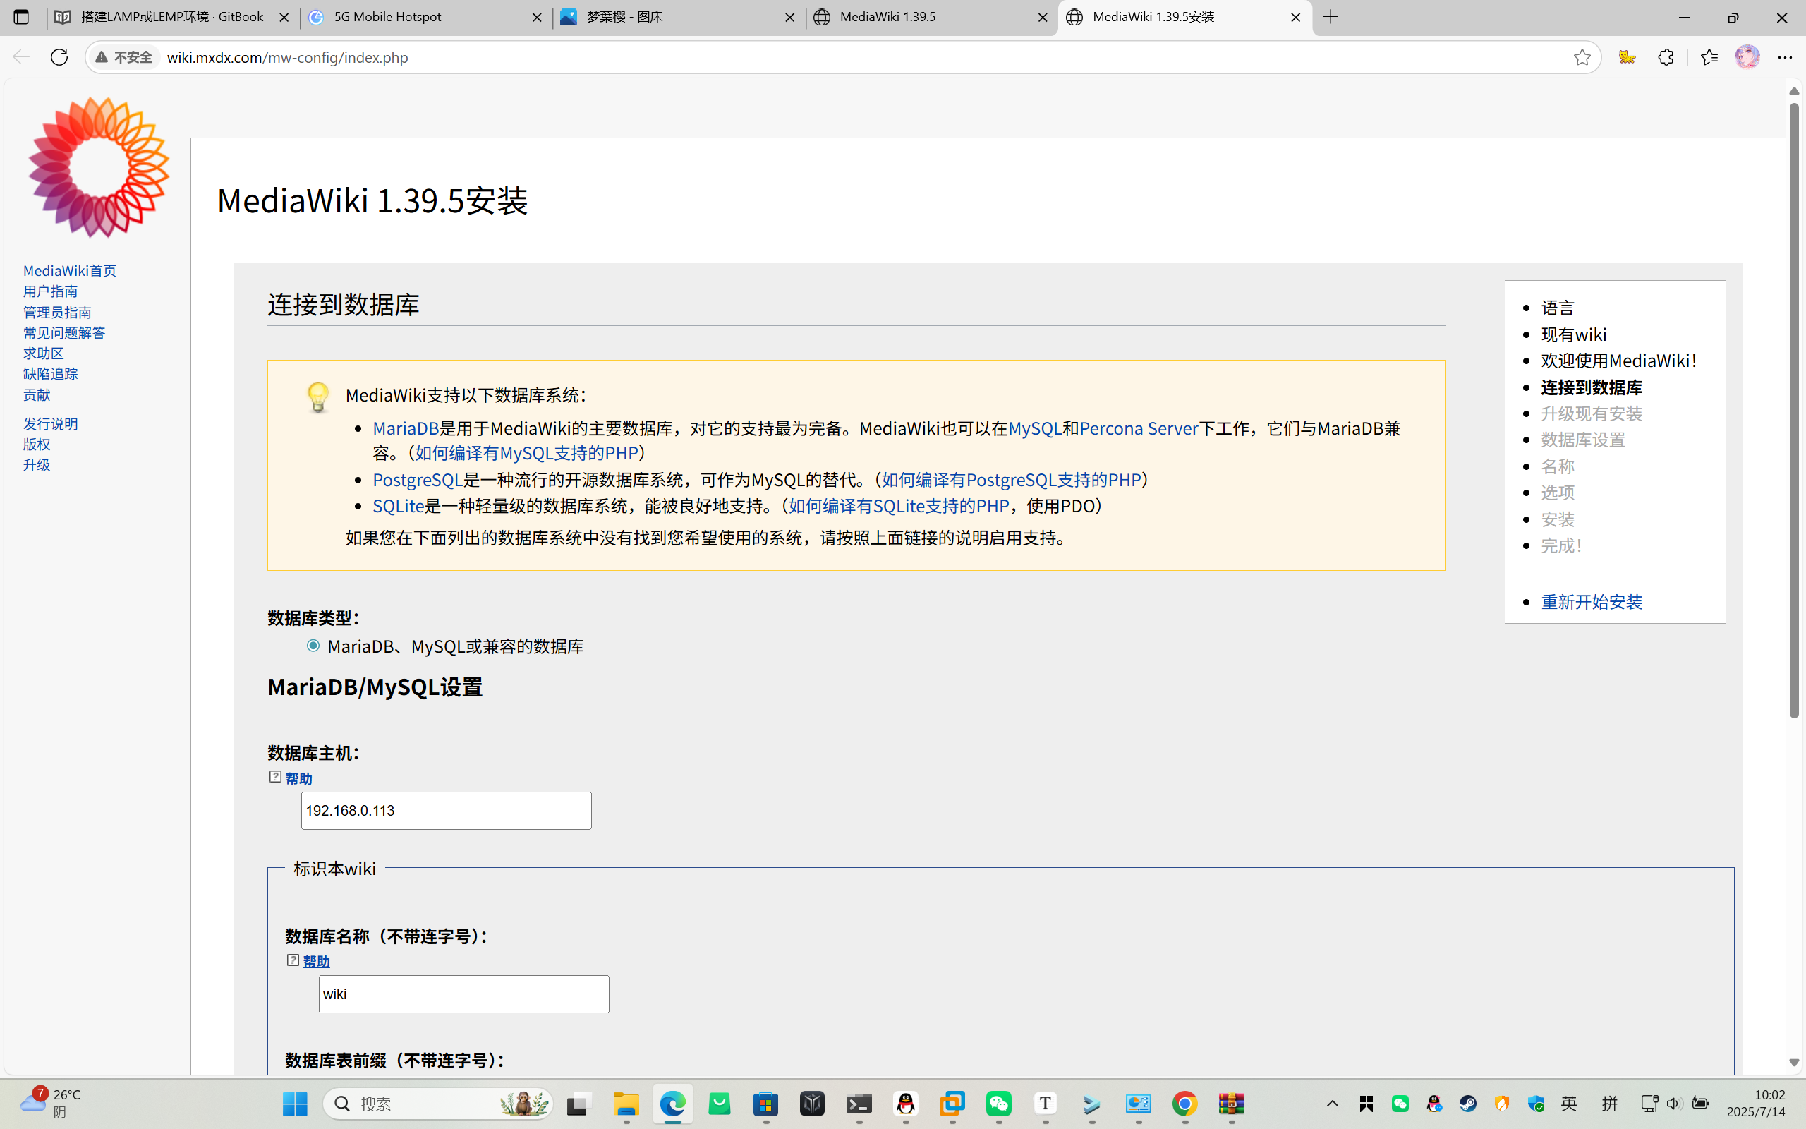1806x1129 pixels.
Task: Open the Windows Start menu
Action: (x=295, y=1104)
